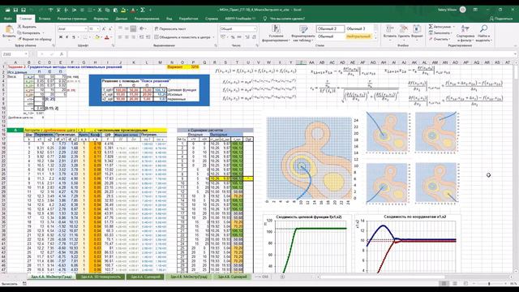
Task: Click Find and Select (Найти и выделить) magnifier
Action: [483, 29]
